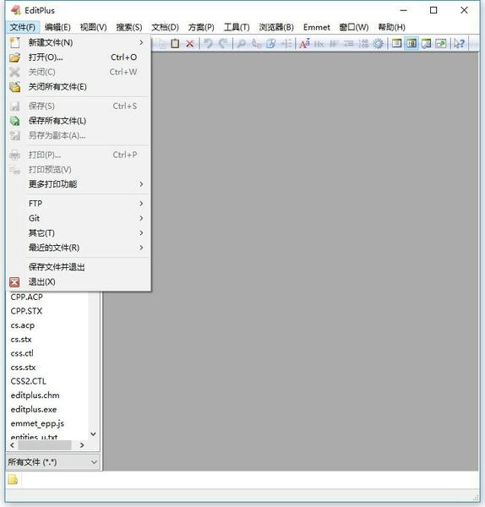Close the open 文件(F) menu header
Screen dimensions: 485x507
[23, 27]
